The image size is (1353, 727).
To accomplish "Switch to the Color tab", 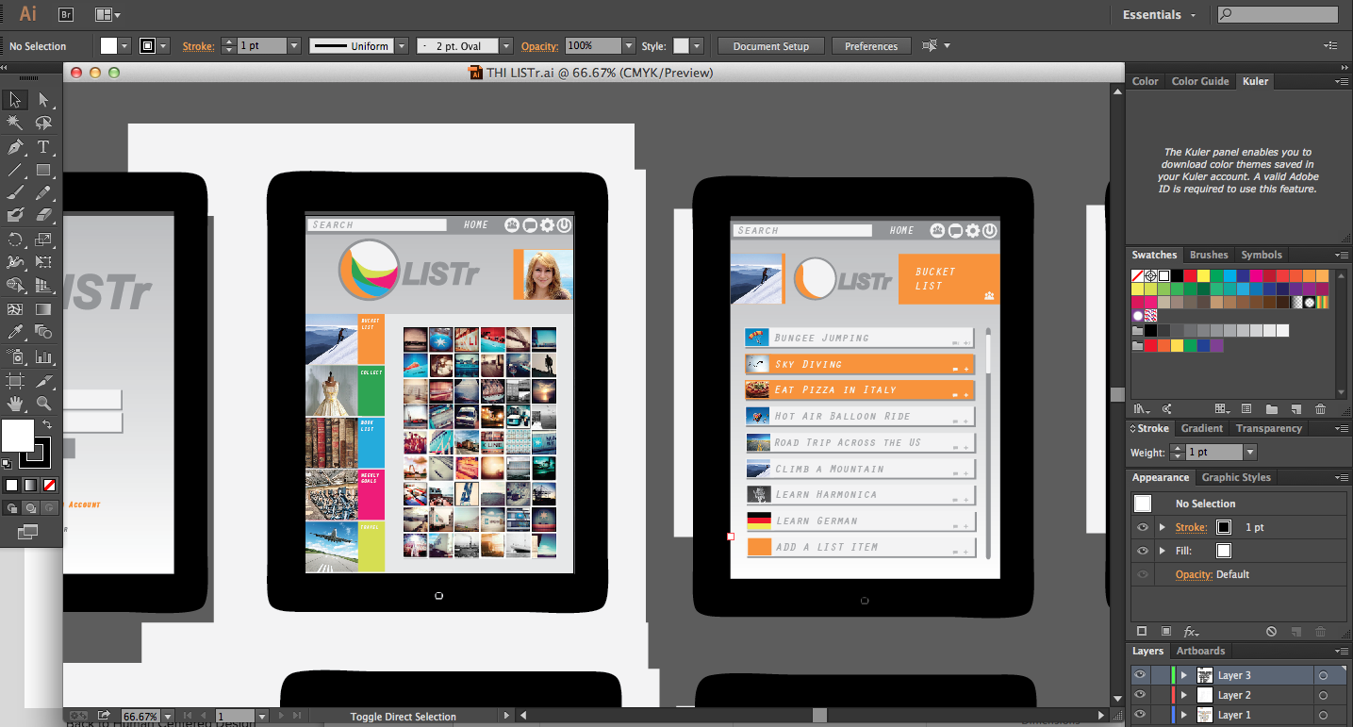I will (x=1146, y=81).
